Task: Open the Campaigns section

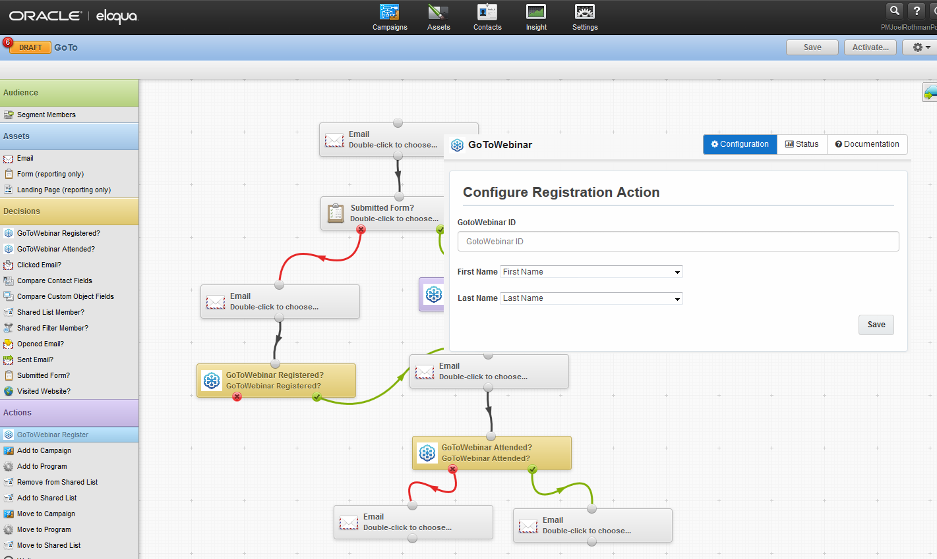Action: pos(390,16)
